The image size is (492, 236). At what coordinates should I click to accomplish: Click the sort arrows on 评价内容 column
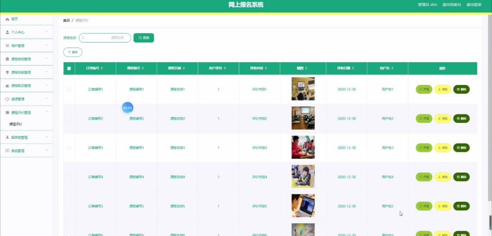[266, 68]
